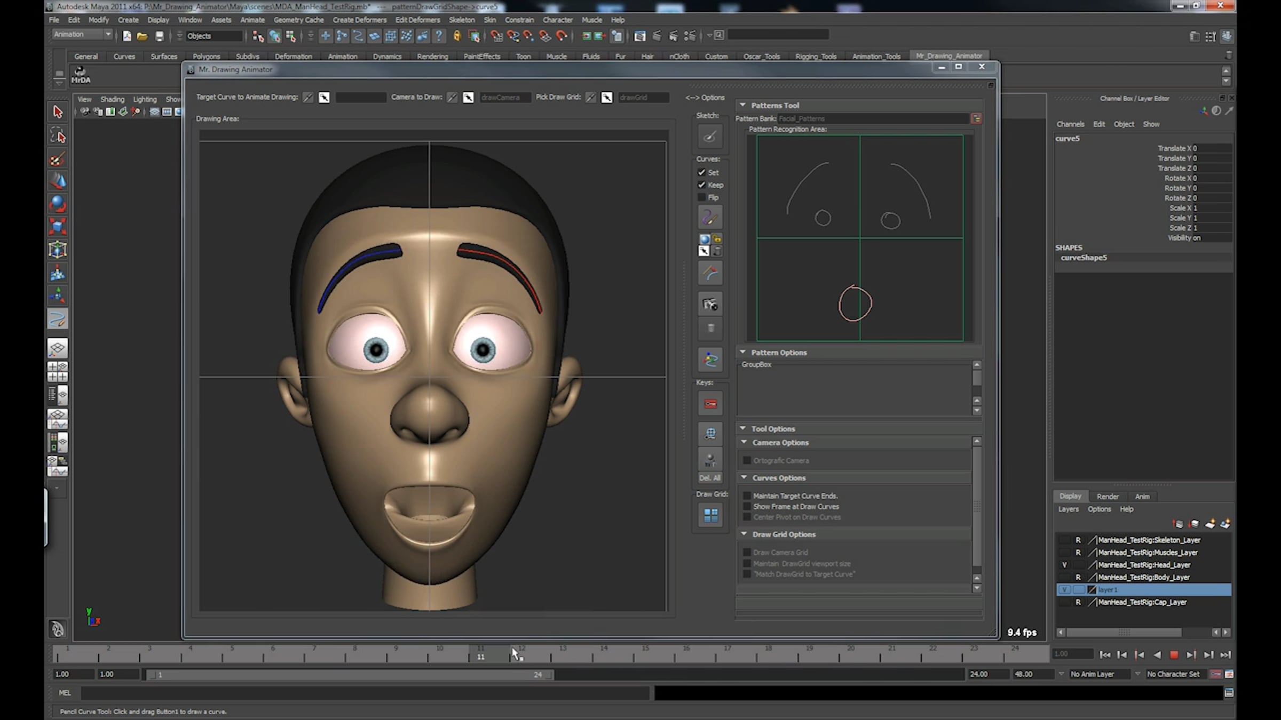Switch to the Rigging_Tools shelf tab
Image resolution: width=1281 pixels, height=720 pixels.
coord(816,56)
